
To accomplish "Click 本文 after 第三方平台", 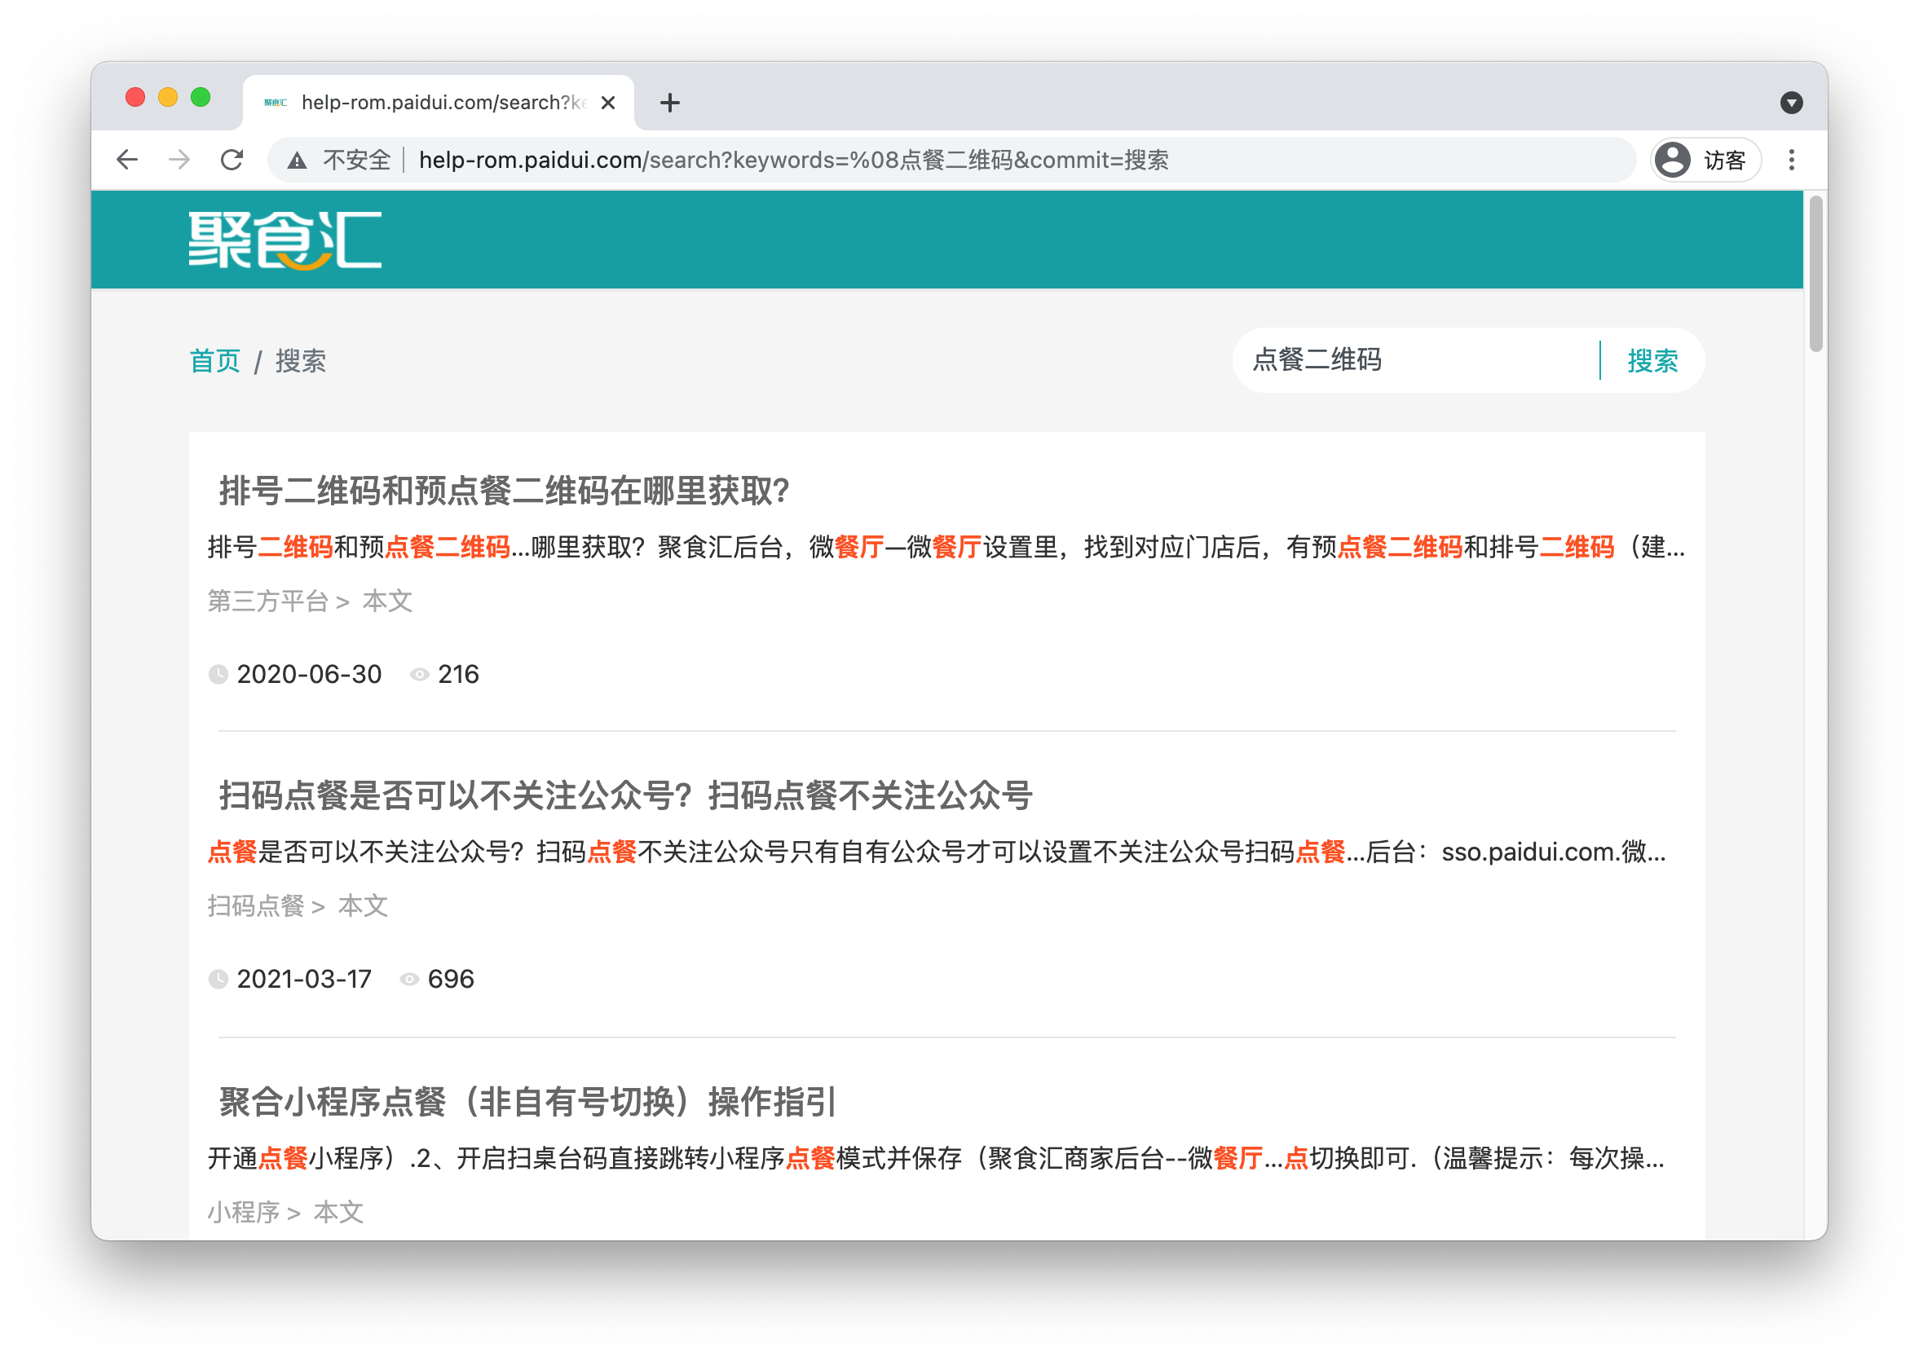I will coord(387,601).
